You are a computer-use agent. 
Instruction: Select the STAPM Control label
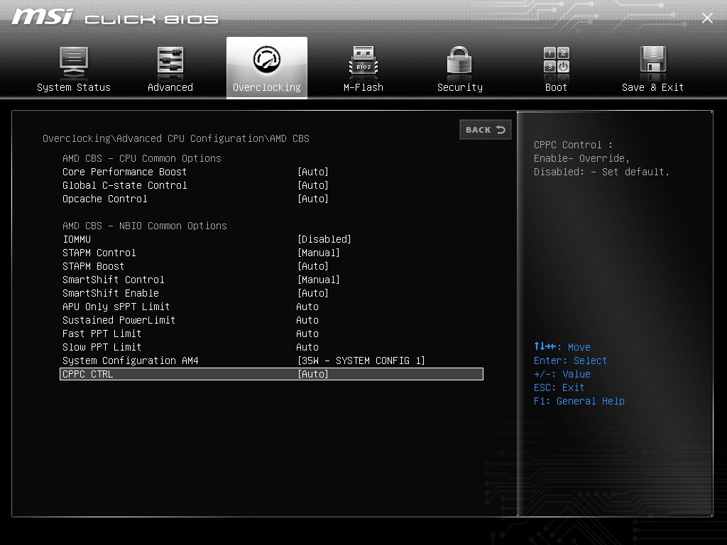click(x=99, y=253)
